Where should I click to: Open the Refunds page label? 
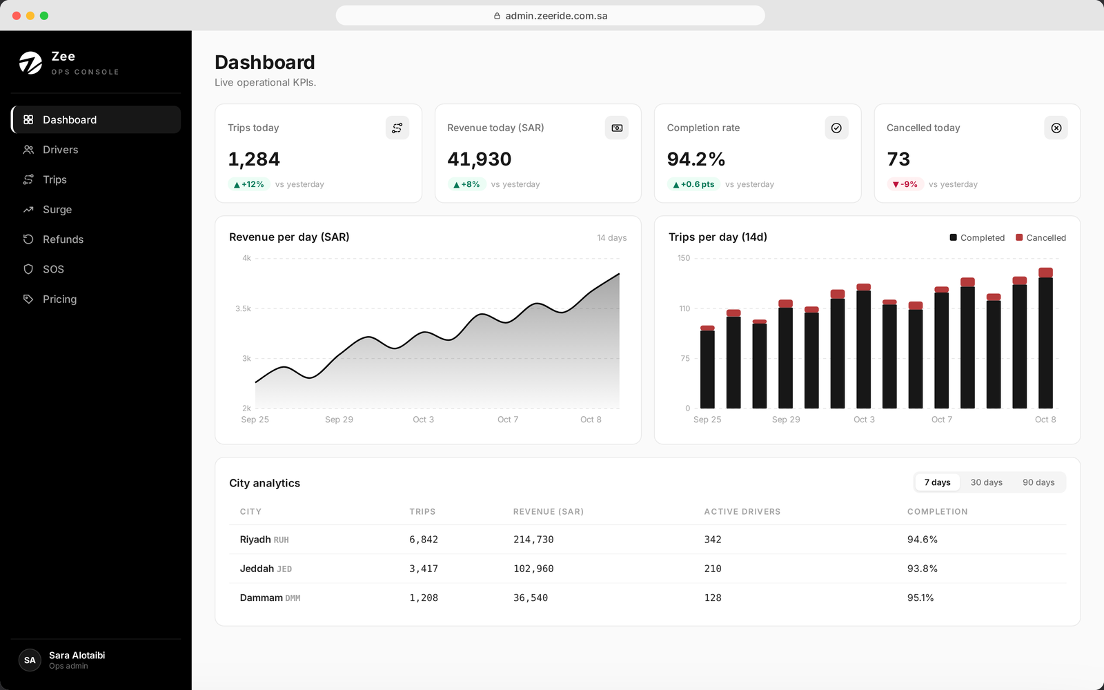click(63, 239)
